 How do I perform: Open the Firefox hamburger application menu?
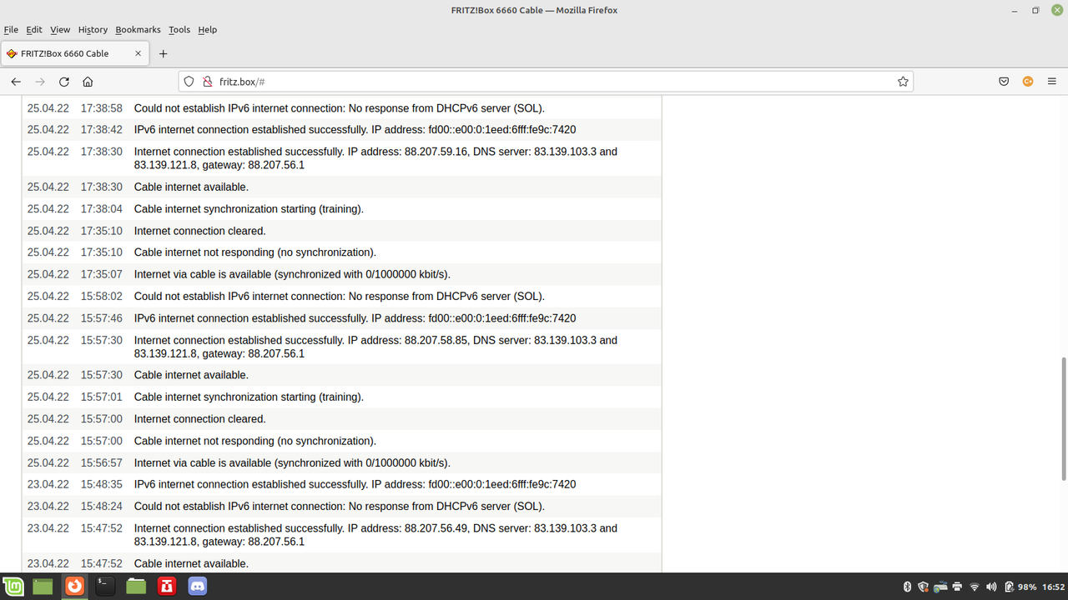tap(1052, 82)
